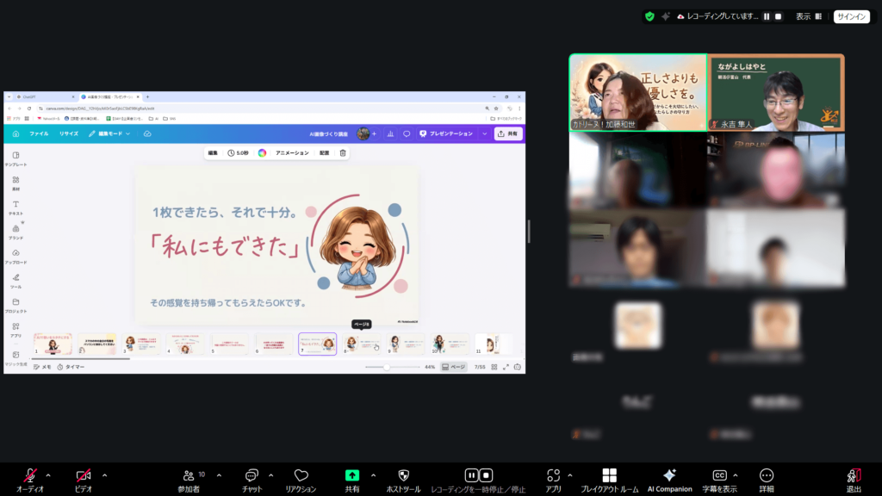The width and height of the screenshot is (882, 496).
Task: Click the サインイン button
Action: (x=851, y=16)
